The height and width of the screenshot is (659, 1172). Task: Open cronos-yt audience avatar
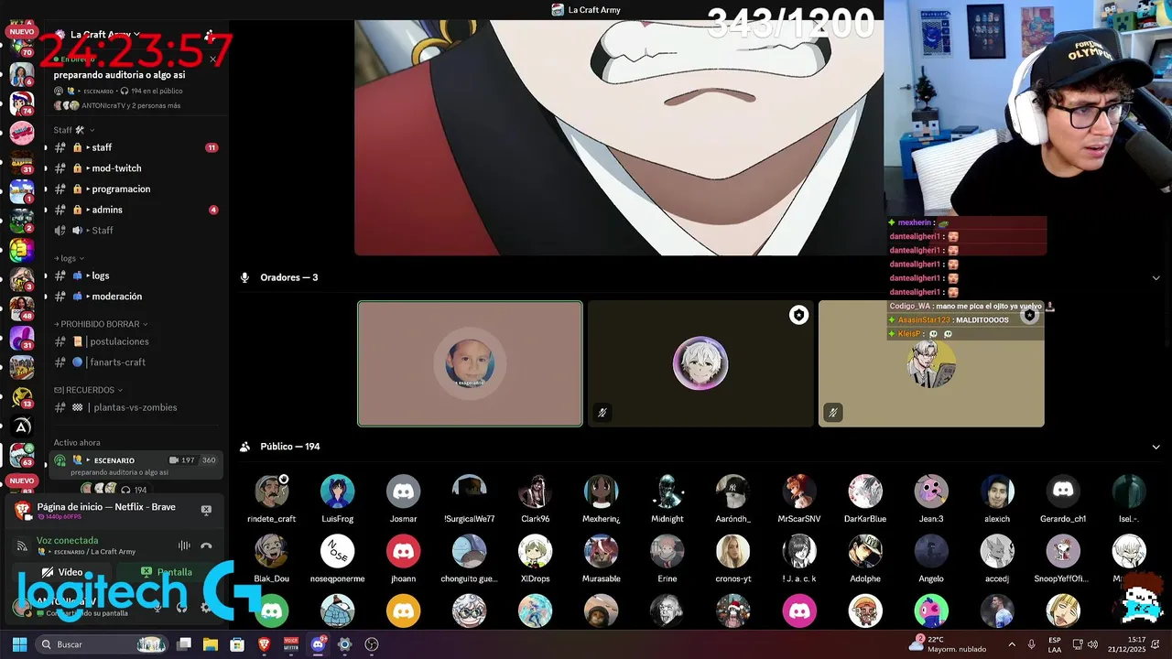(x=733, y=552)
